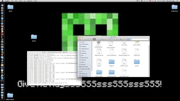Select the world folder on the desktop

(x=10, y=8)
